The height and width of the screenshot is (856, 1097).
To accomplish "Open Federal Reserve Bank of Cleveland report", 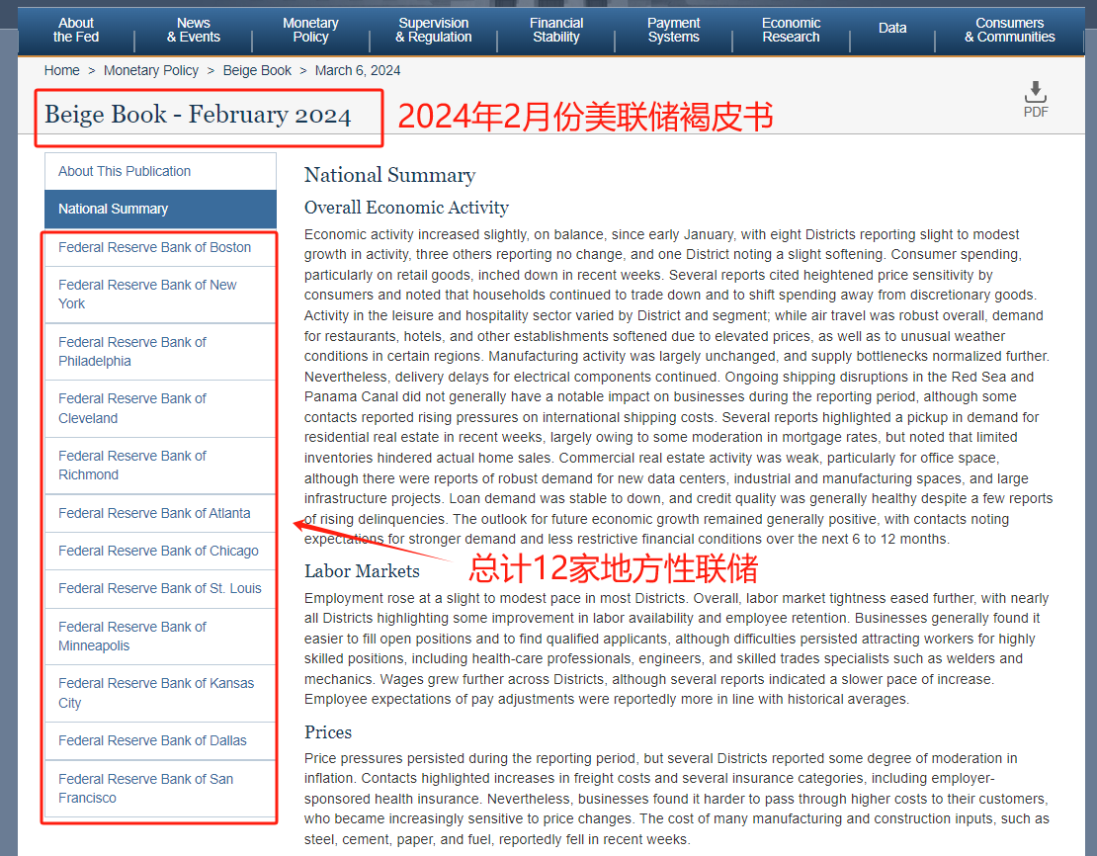I will (160, 409).
